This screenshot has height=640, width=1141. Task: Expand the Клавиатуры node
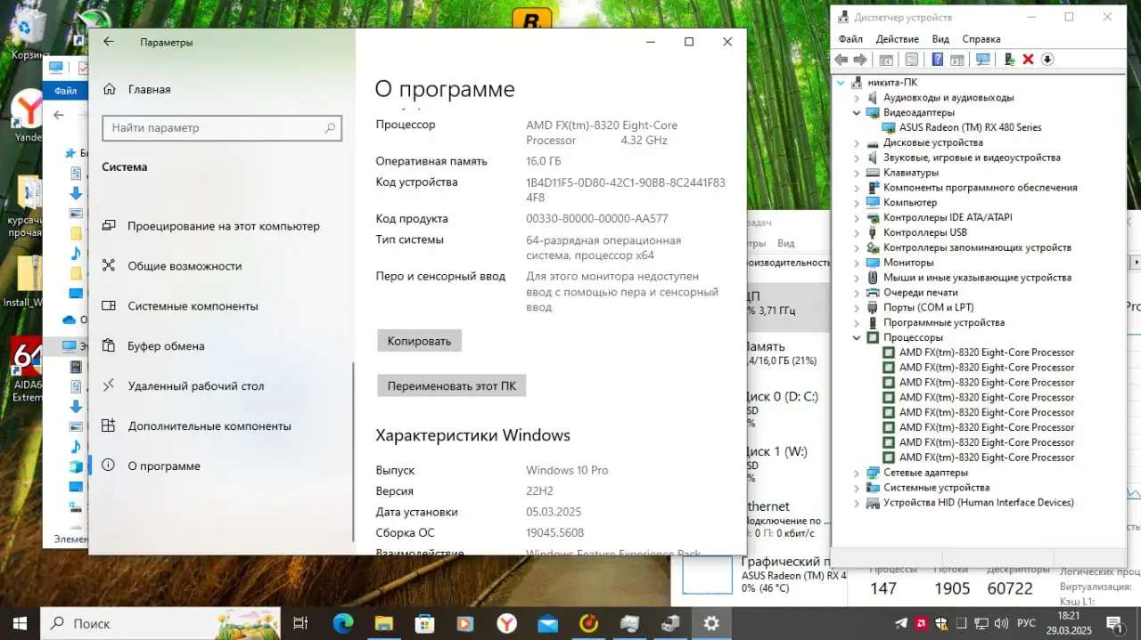pos(858,173)
